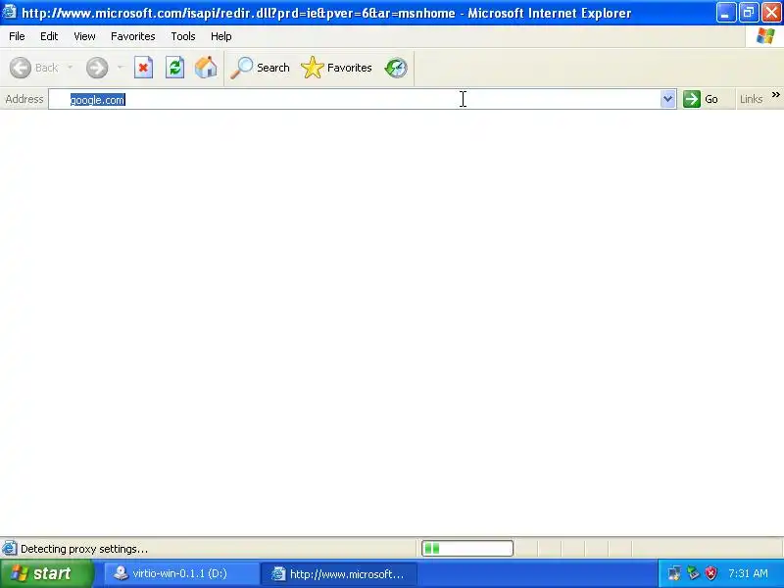This screenshot has width=784, height=588.
Task: Close the Internet Explorer window
Action: pos(771,13)
